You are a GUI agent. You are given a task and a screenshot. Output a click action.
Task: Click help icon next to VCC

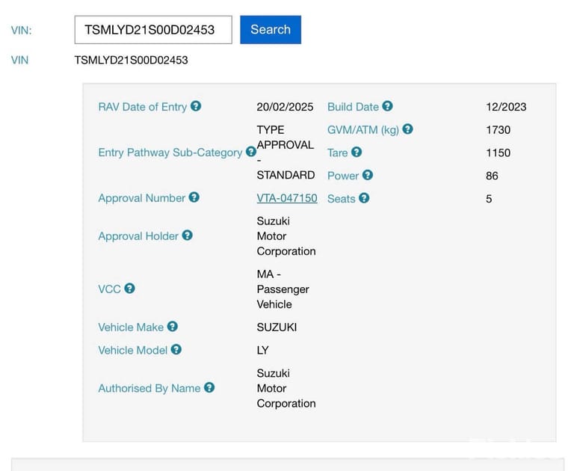[x=129, y=289]
